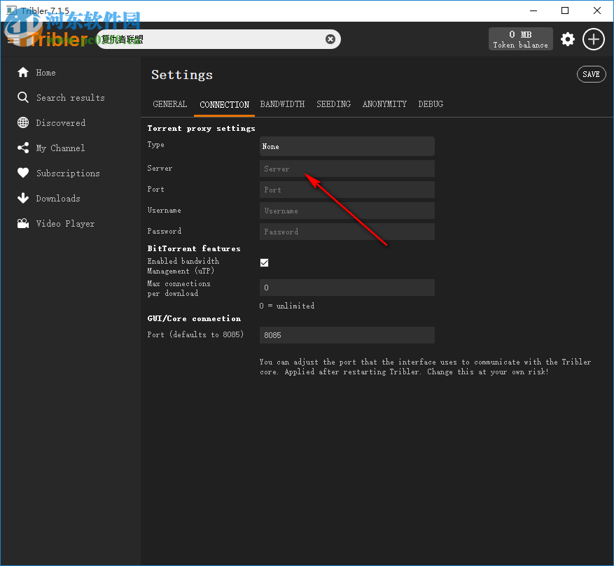Select the CONNECTION tab
This screenshot has height=566, width=614.
224,104
